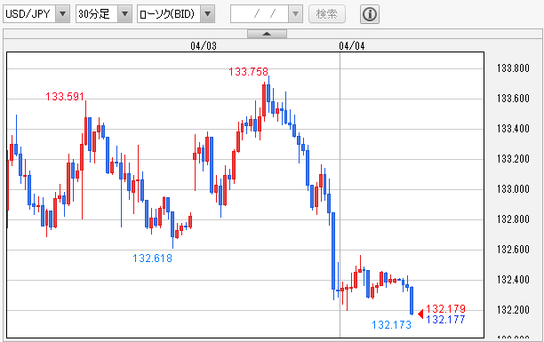Click the 132.400 price axis label
This screenshot has height=342, width=544.
tap(513, 279)
